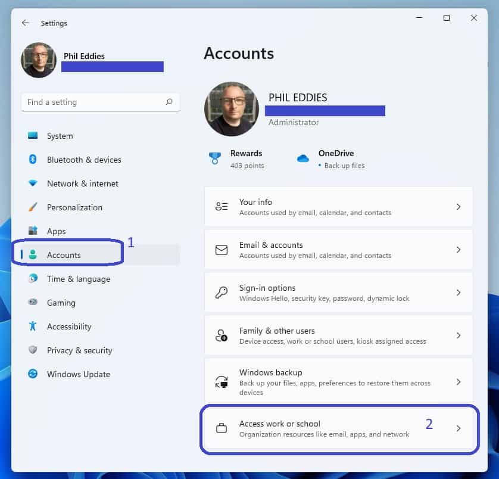Select Personalization in the sidebar
The image size is (499, 479).
101,207
